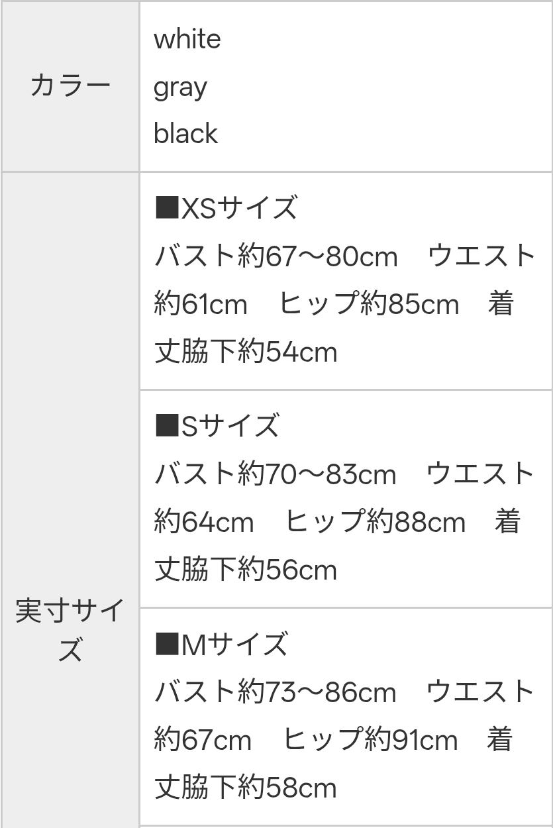Click the ■Mサイズ heading

click(221, 645)
